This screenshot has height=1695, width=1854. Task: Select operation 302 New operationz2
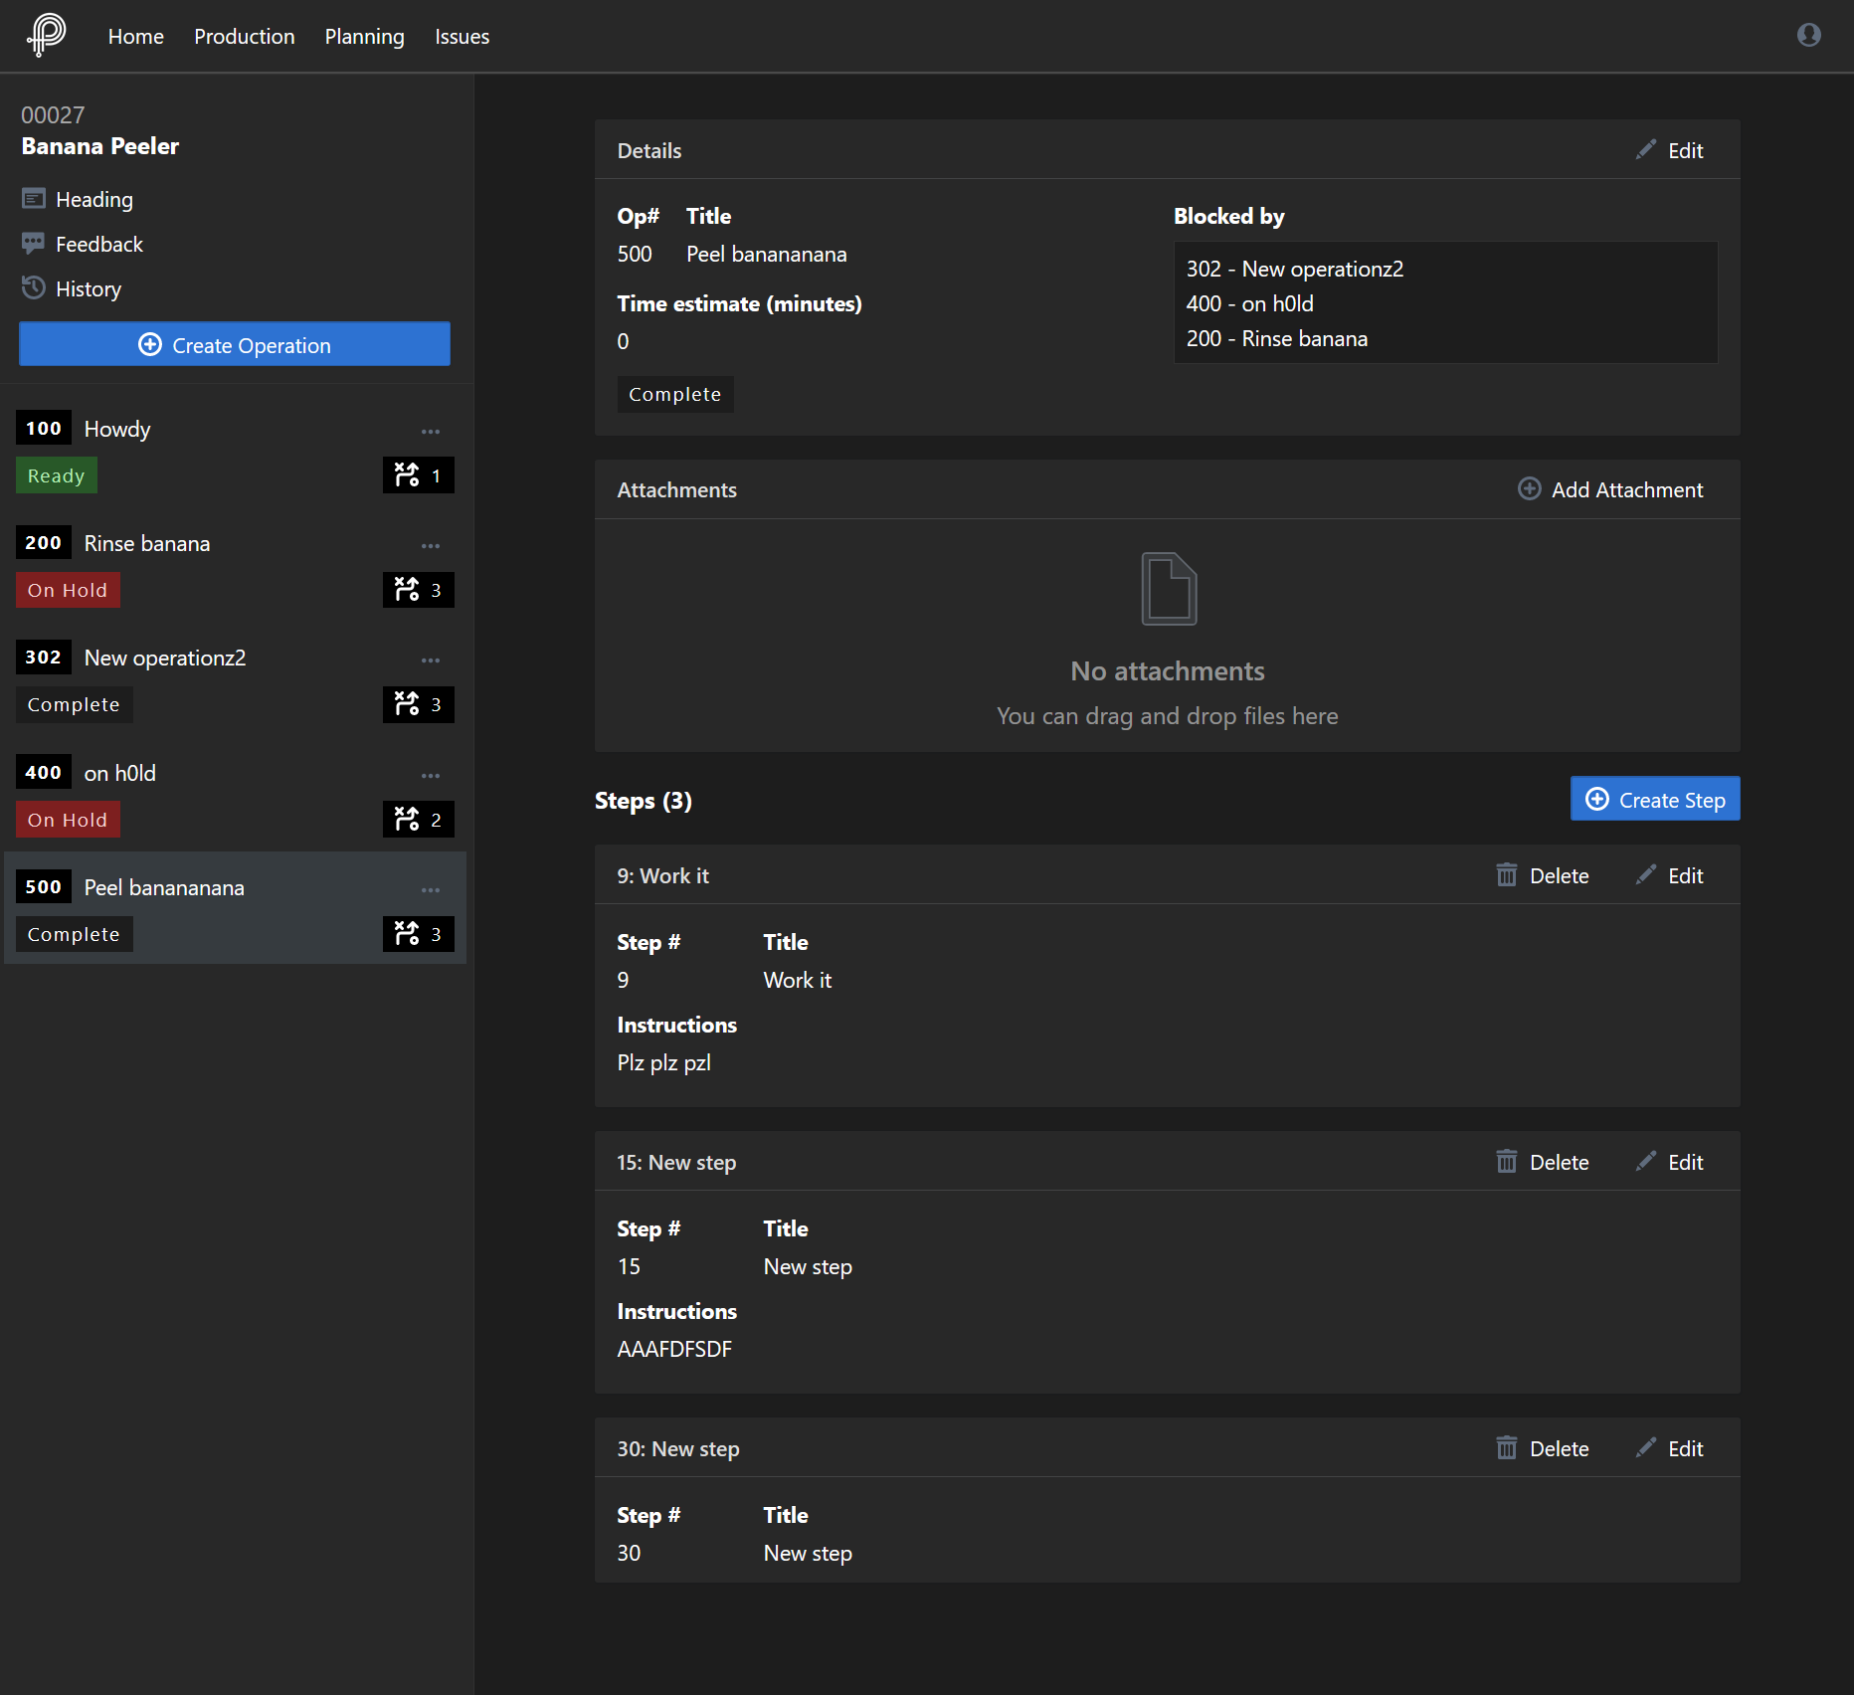[x=164, y=659]
